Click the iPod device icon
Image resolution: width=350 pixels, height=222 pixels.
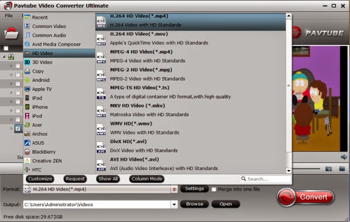(27, 116)
